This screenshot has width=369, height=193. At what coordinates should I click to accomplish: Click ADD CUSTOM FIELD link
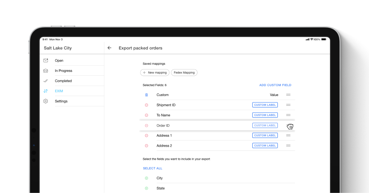coord(275,85)
